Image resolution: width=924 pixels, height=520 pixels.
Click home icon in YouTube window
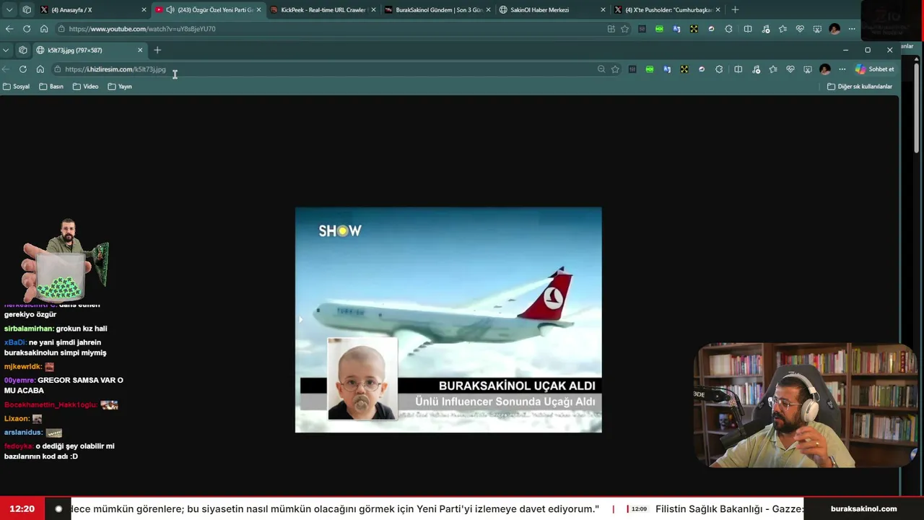[x=44, y=29]
